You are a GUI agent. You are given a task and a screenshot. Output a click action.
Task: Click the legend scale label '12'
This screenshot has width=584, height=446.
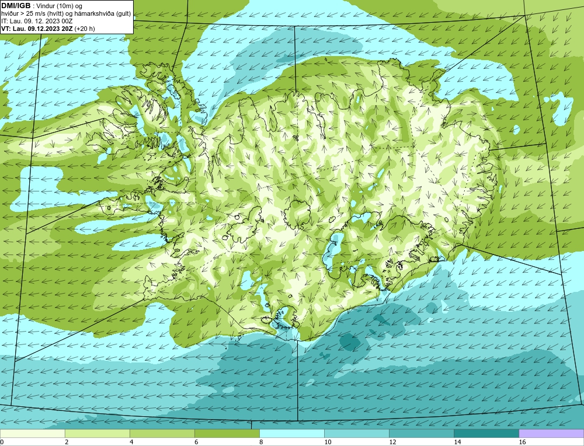point(392,442)
